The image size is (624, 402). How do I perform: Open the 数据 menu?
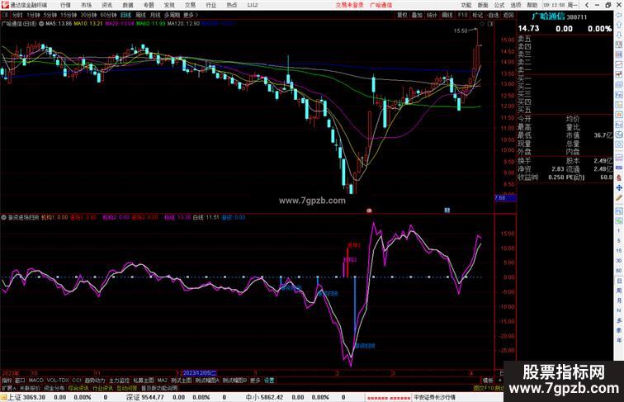coord(128,5)
